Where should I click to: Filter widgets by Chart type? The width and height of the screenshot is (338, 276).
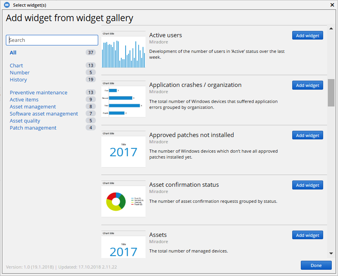(x=16, y=65)
